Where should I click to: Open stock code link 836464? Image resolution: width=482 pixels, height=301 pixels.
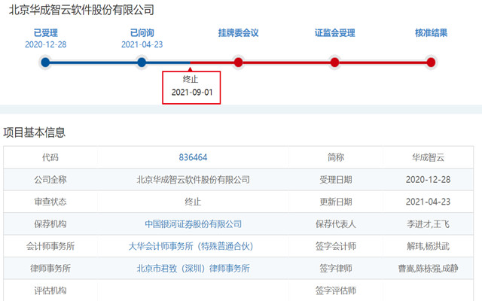tap(193, 157)
